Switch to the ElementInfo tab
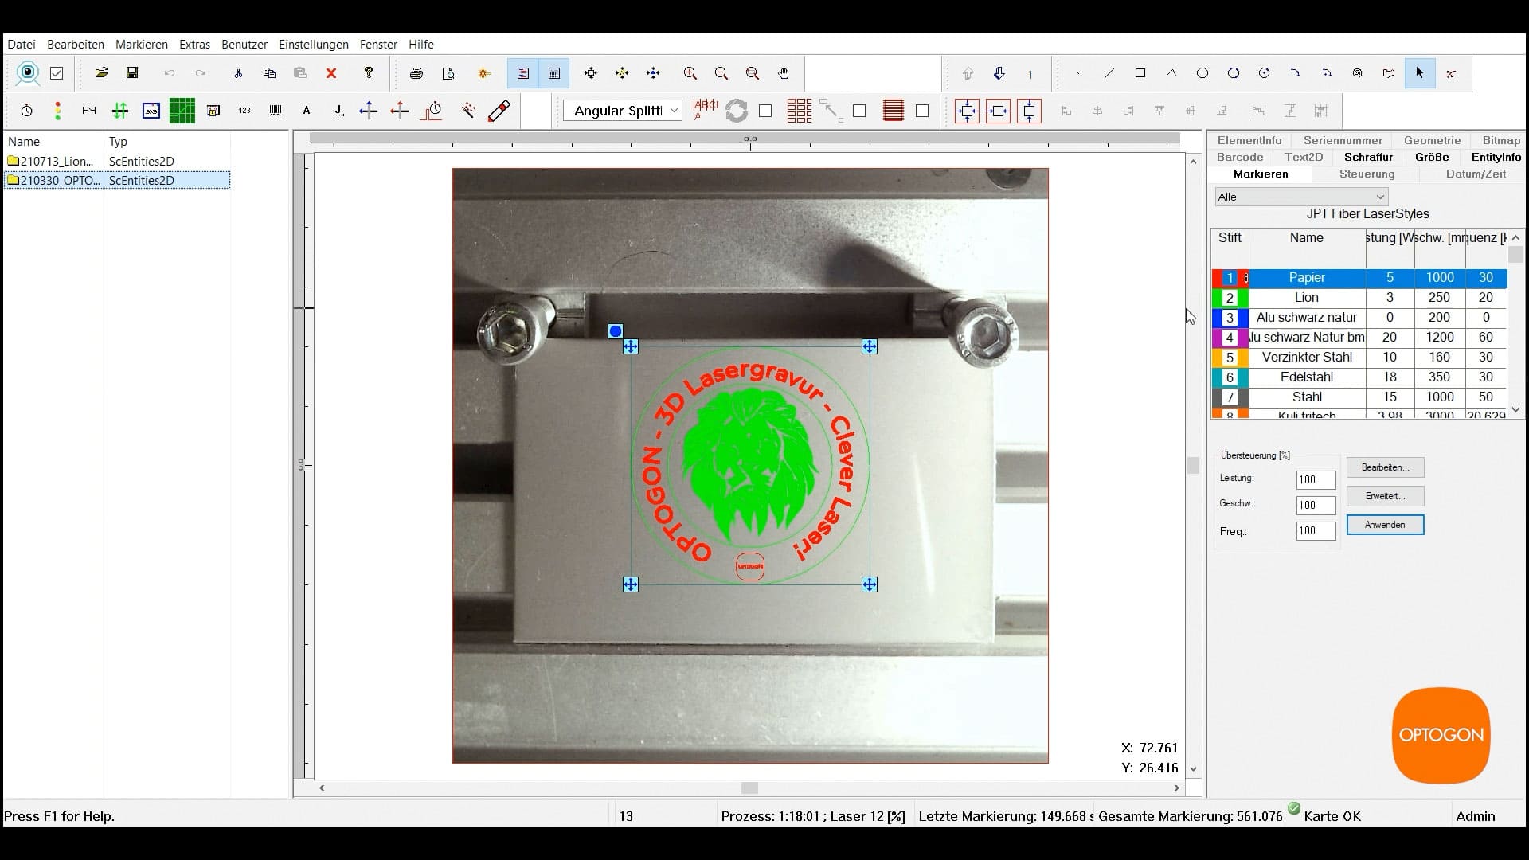This screenshot has width=1529, height=860. coord(1249,140)
